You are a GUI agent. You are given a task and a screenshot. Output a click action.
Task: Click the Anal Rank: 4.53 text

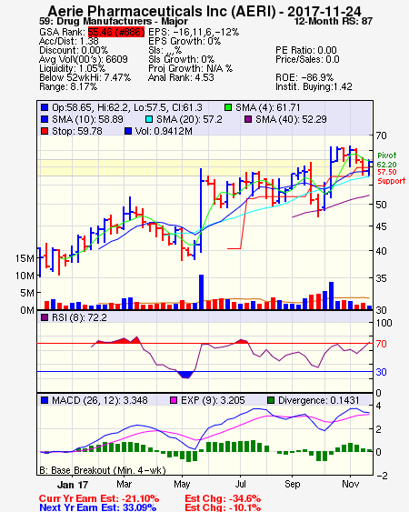[181, 77]
